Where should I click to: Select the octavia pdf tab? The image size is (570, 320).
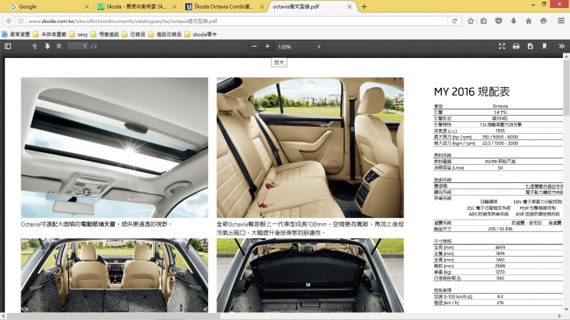pyautogui.click(x=311, y=6)
